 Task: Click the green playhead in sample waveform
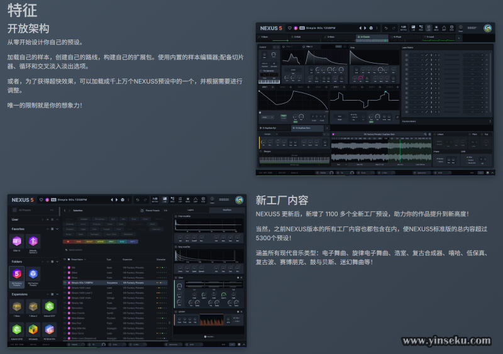coord(400,151)
